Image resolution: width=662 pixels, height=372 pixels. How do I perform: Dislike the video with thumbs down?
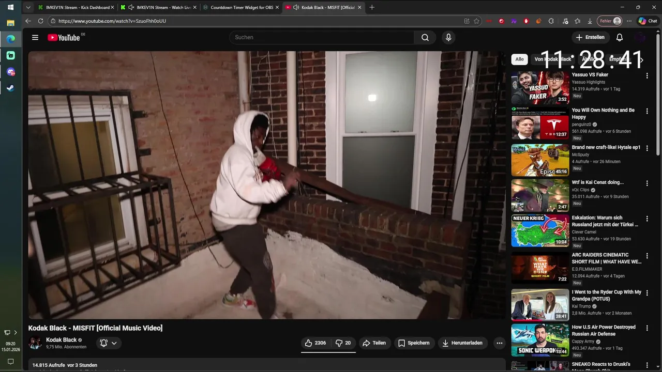pyautogui.click(x=343, y=343)
